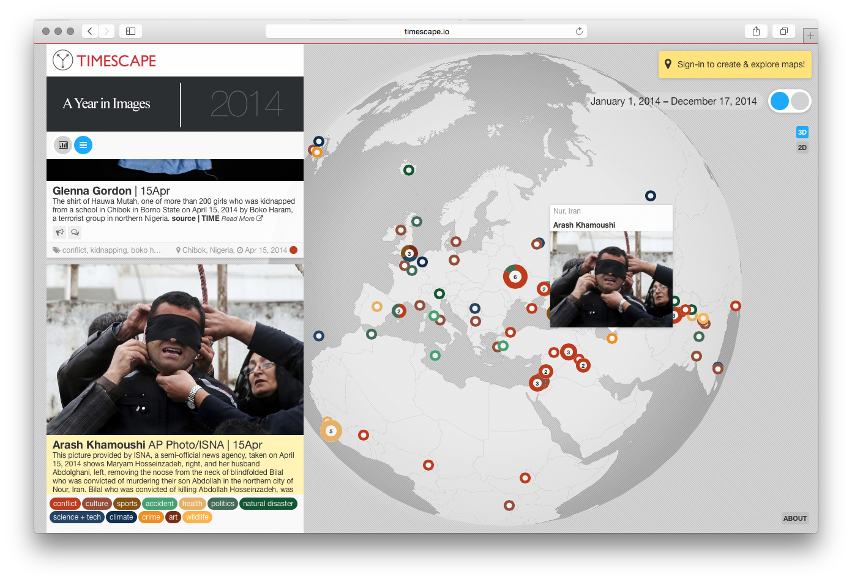Enable the 3D globe view
852x582 pixels.
(802, 132)
